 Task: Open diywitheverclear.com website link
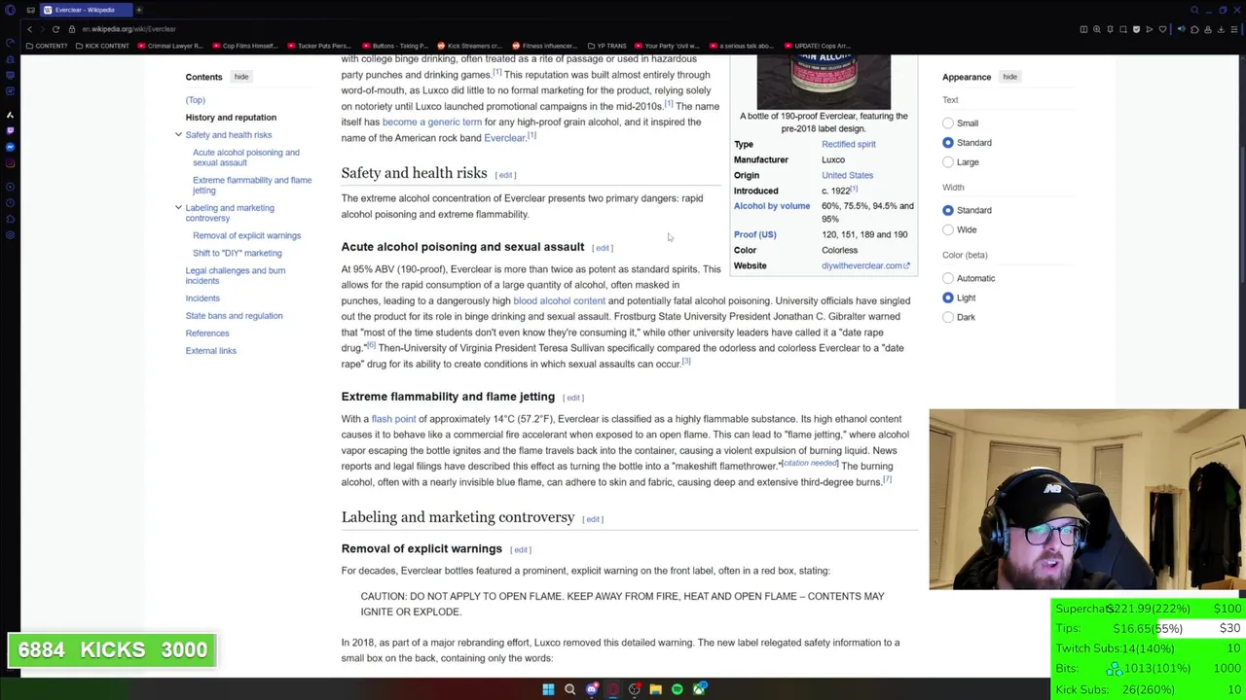(864, 265)
